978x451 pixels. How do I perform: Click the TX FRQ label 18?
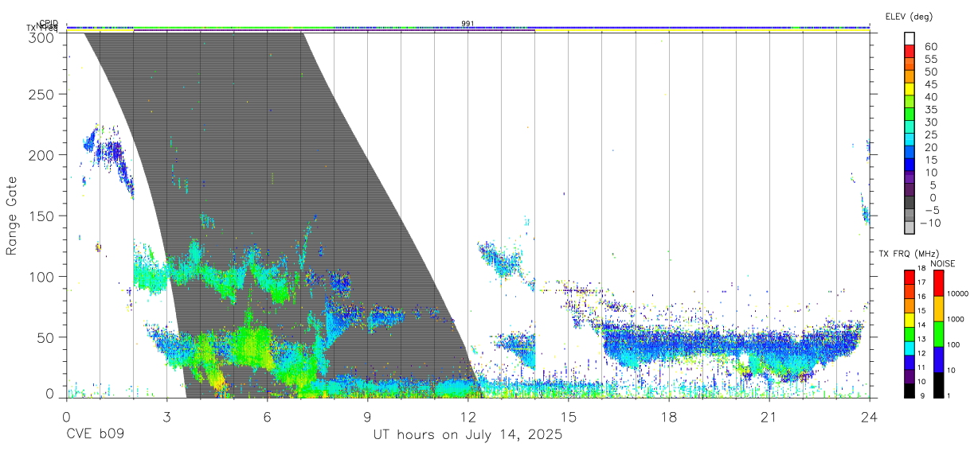coord(921,268)
